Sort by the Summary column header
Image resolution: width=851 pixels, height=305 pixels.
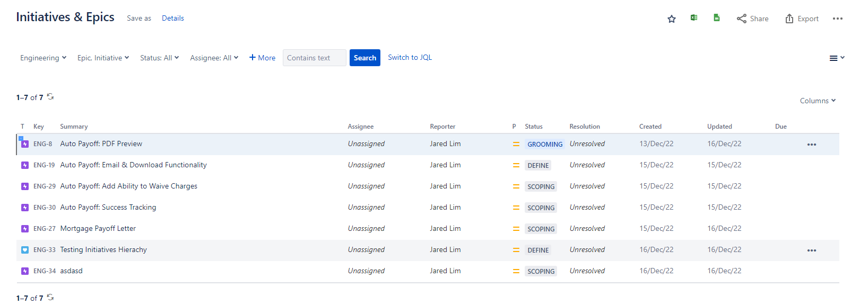click(x=74, y=127)
